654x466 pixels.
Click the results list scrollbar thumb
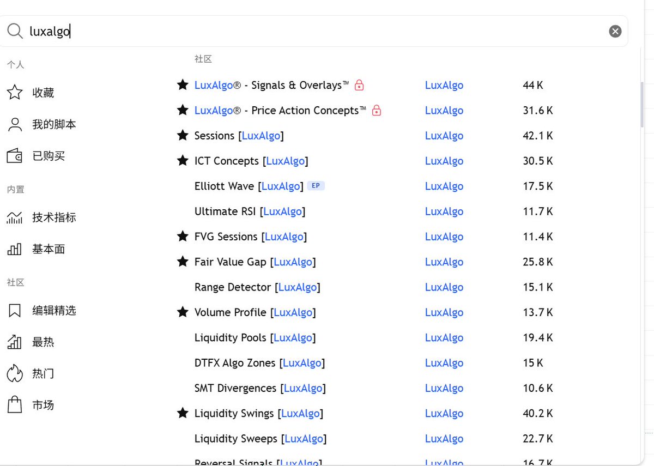[642, 105]
